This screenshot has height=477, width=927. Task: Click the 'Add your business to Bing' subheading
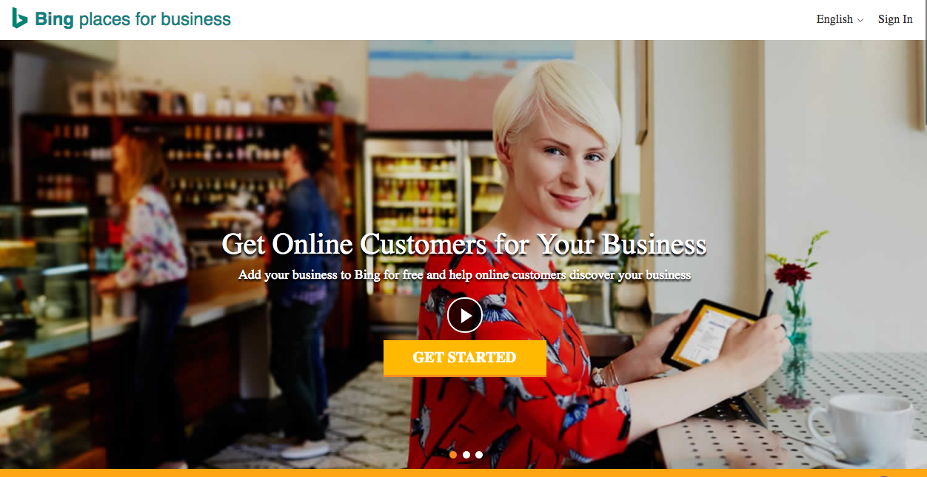(464, 275)
